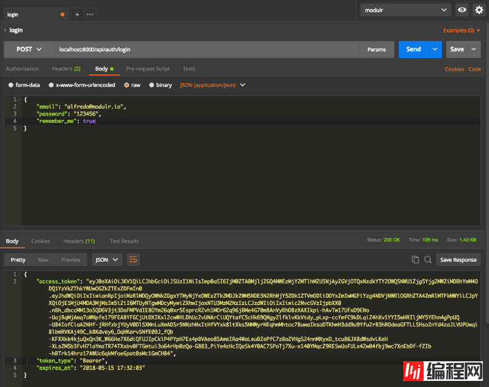Click the password line in request body
489x387 pixels.
click(68, 114)
